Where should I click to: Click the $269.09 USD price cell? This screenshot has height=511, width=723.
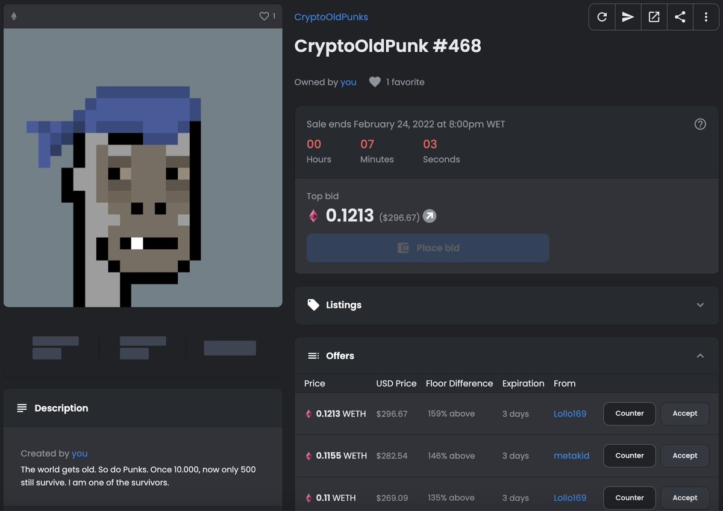[392, 498]
